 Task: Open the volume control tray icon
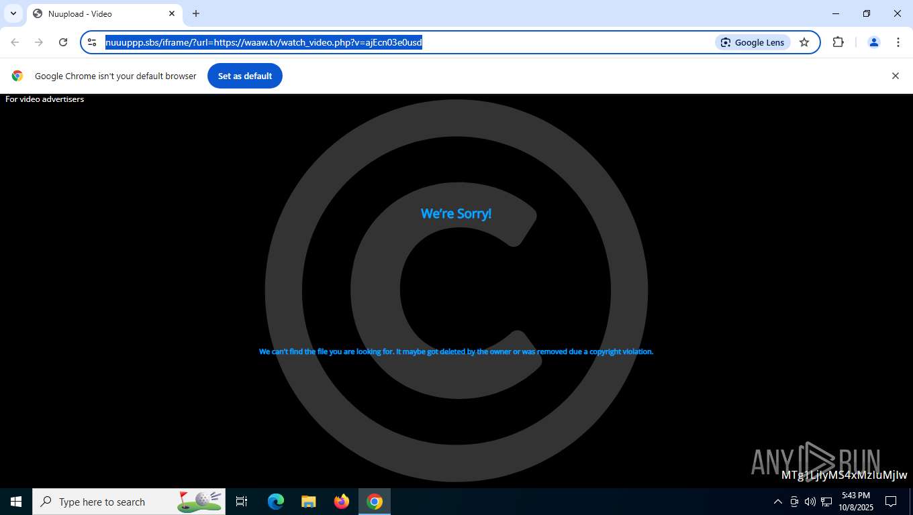coord(810,502)
